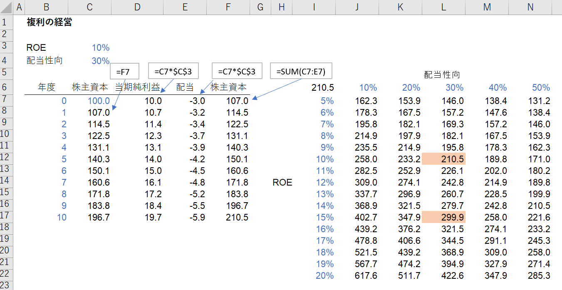Click the 配当性向 label in row 4

pos(45,60)
